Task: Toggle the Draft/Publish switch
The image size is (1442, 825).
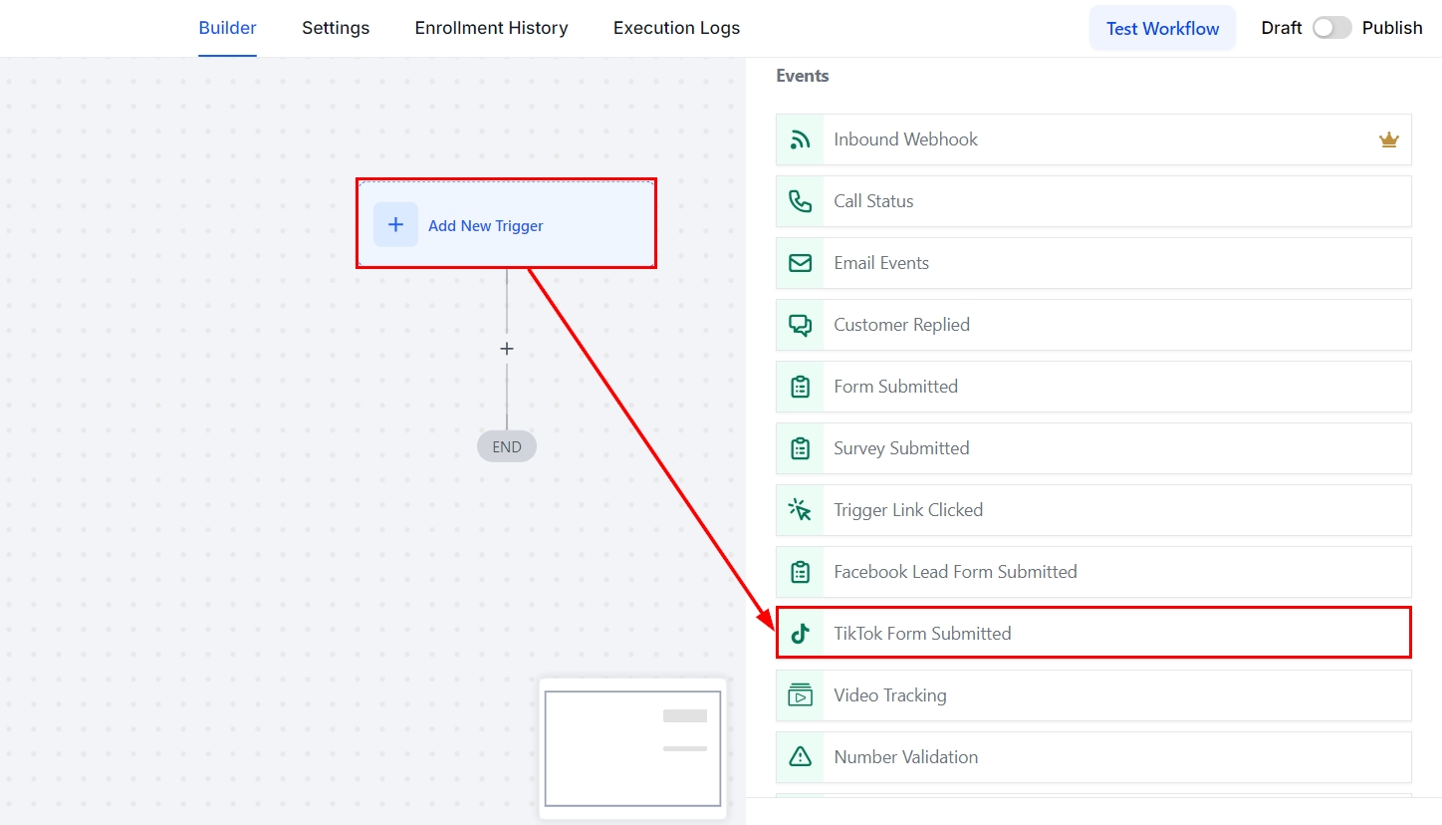Action: (1331, 28)
